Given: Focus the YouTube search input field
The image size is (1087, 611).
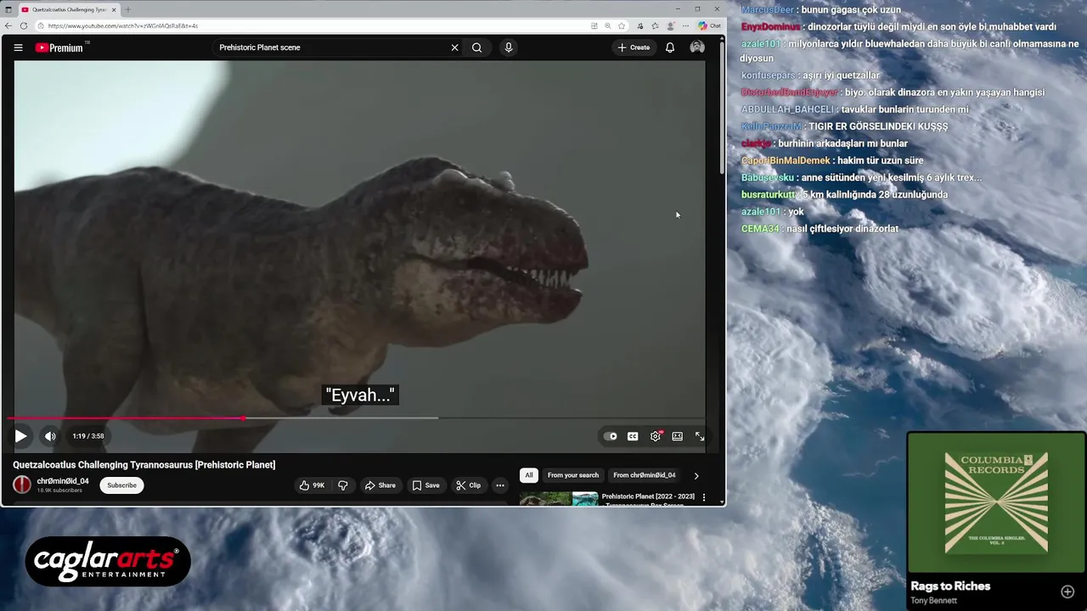Looking at the screenshot, I should click(x=331, y=48).
